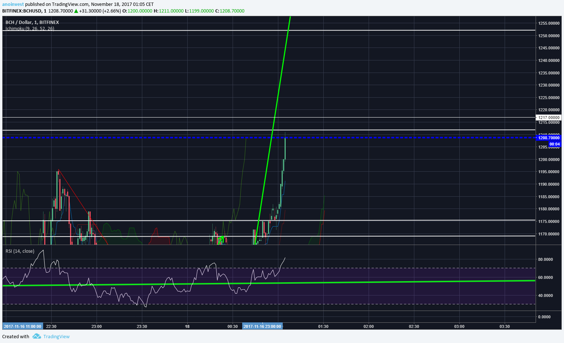Select the Ichimoku (9, 26, 52, 26) indicator label

(30, 28)
